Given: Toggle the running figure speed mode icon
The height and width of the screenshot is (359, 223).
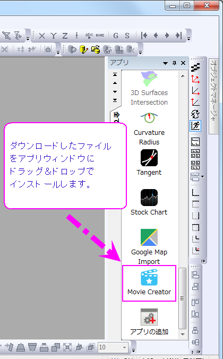Looking at the screenshot, I should (195, 125).
